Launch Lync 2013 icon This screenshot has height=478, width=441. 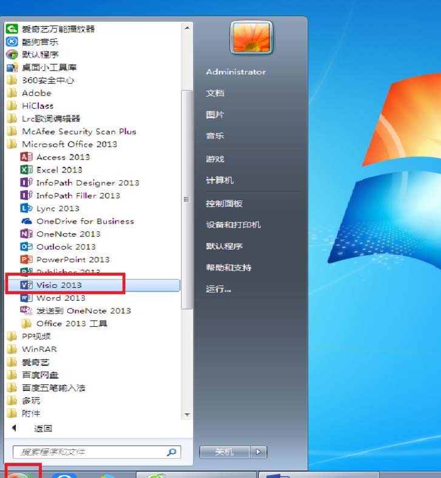coord(26,208)
